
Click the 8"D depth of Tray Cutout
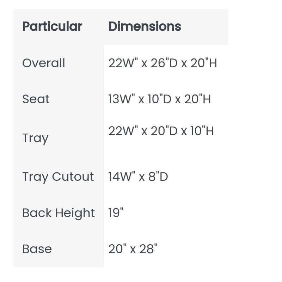[158, 177]
